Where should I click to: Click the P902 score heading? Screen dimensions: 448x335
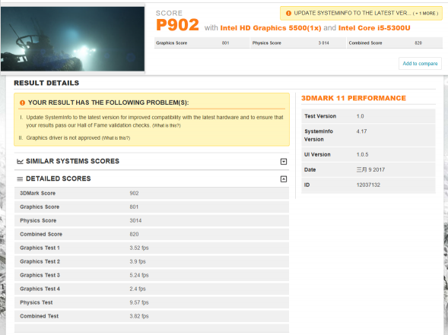coord(177,25)
